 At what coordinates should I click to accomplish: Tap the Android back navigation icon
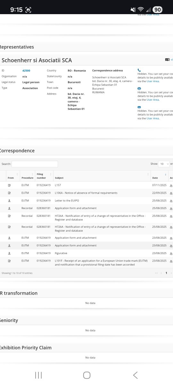(x=135, y=375)
